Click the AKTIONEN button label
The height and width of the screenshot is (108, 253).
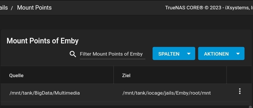click(216, 54)
